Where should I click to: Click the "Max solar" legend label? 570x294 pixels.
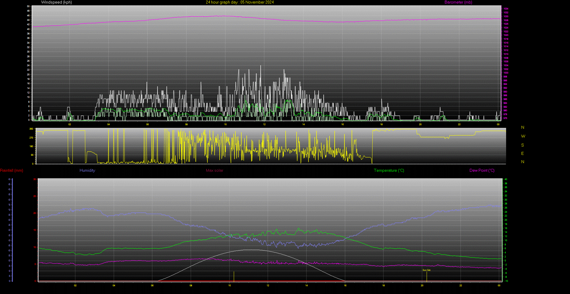[215, 171]
